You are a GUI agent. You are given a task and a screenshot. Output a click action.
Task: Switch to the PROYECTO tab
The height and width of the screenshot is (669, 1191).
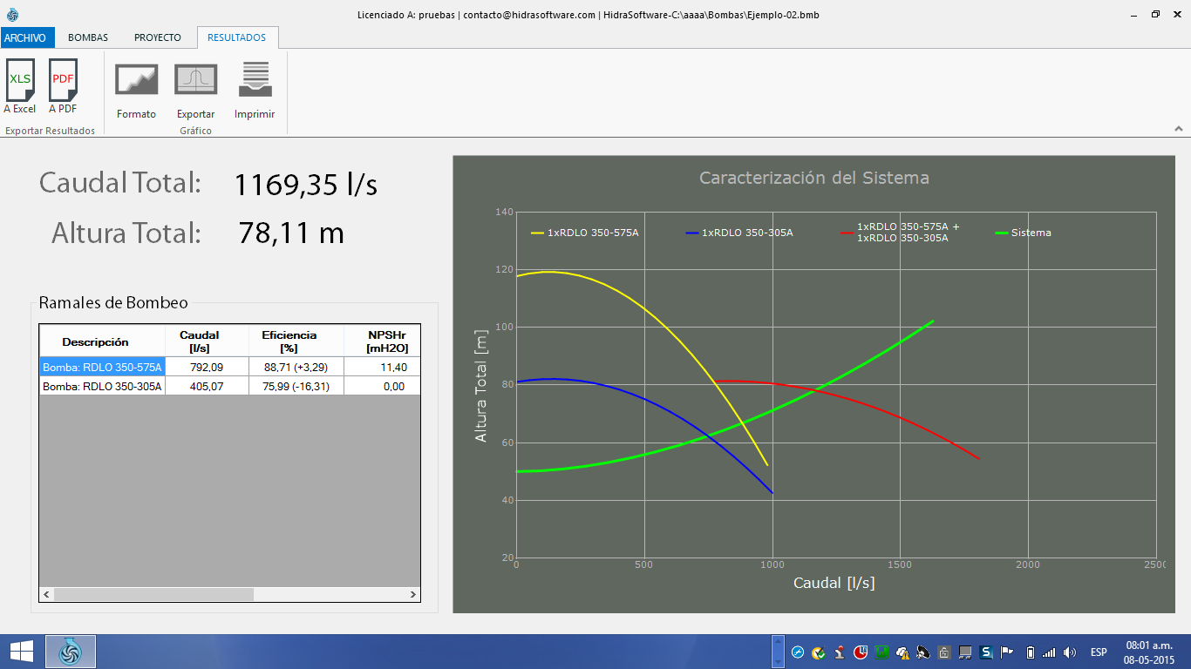pos(158,37)
